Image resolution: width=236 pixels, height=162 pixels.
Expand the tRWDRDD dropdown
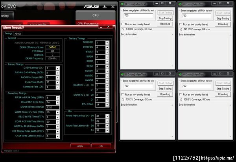(x=107, y=48)
